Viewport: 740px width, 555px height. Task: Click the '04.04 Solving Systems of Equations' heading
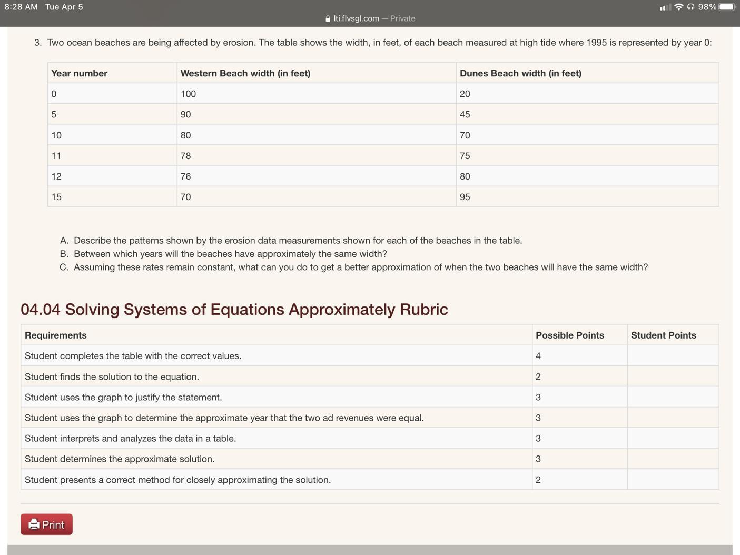(234, 309)
